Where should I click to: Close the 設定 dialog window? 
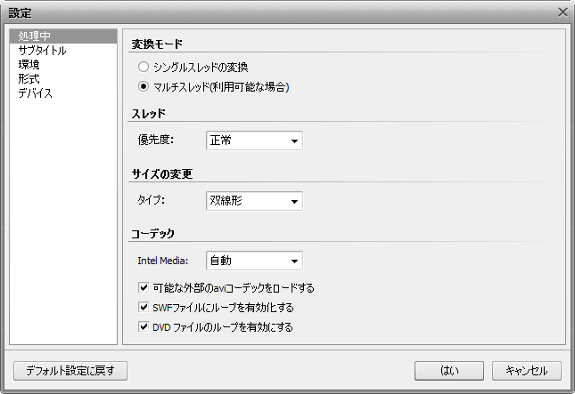pyautogui.click(x=563, y=12)
